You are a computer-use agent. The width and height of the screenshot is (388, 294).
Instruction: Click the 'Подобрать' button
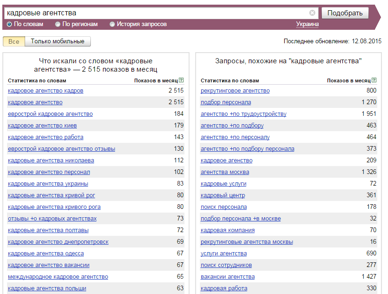(x=345, y=13)
